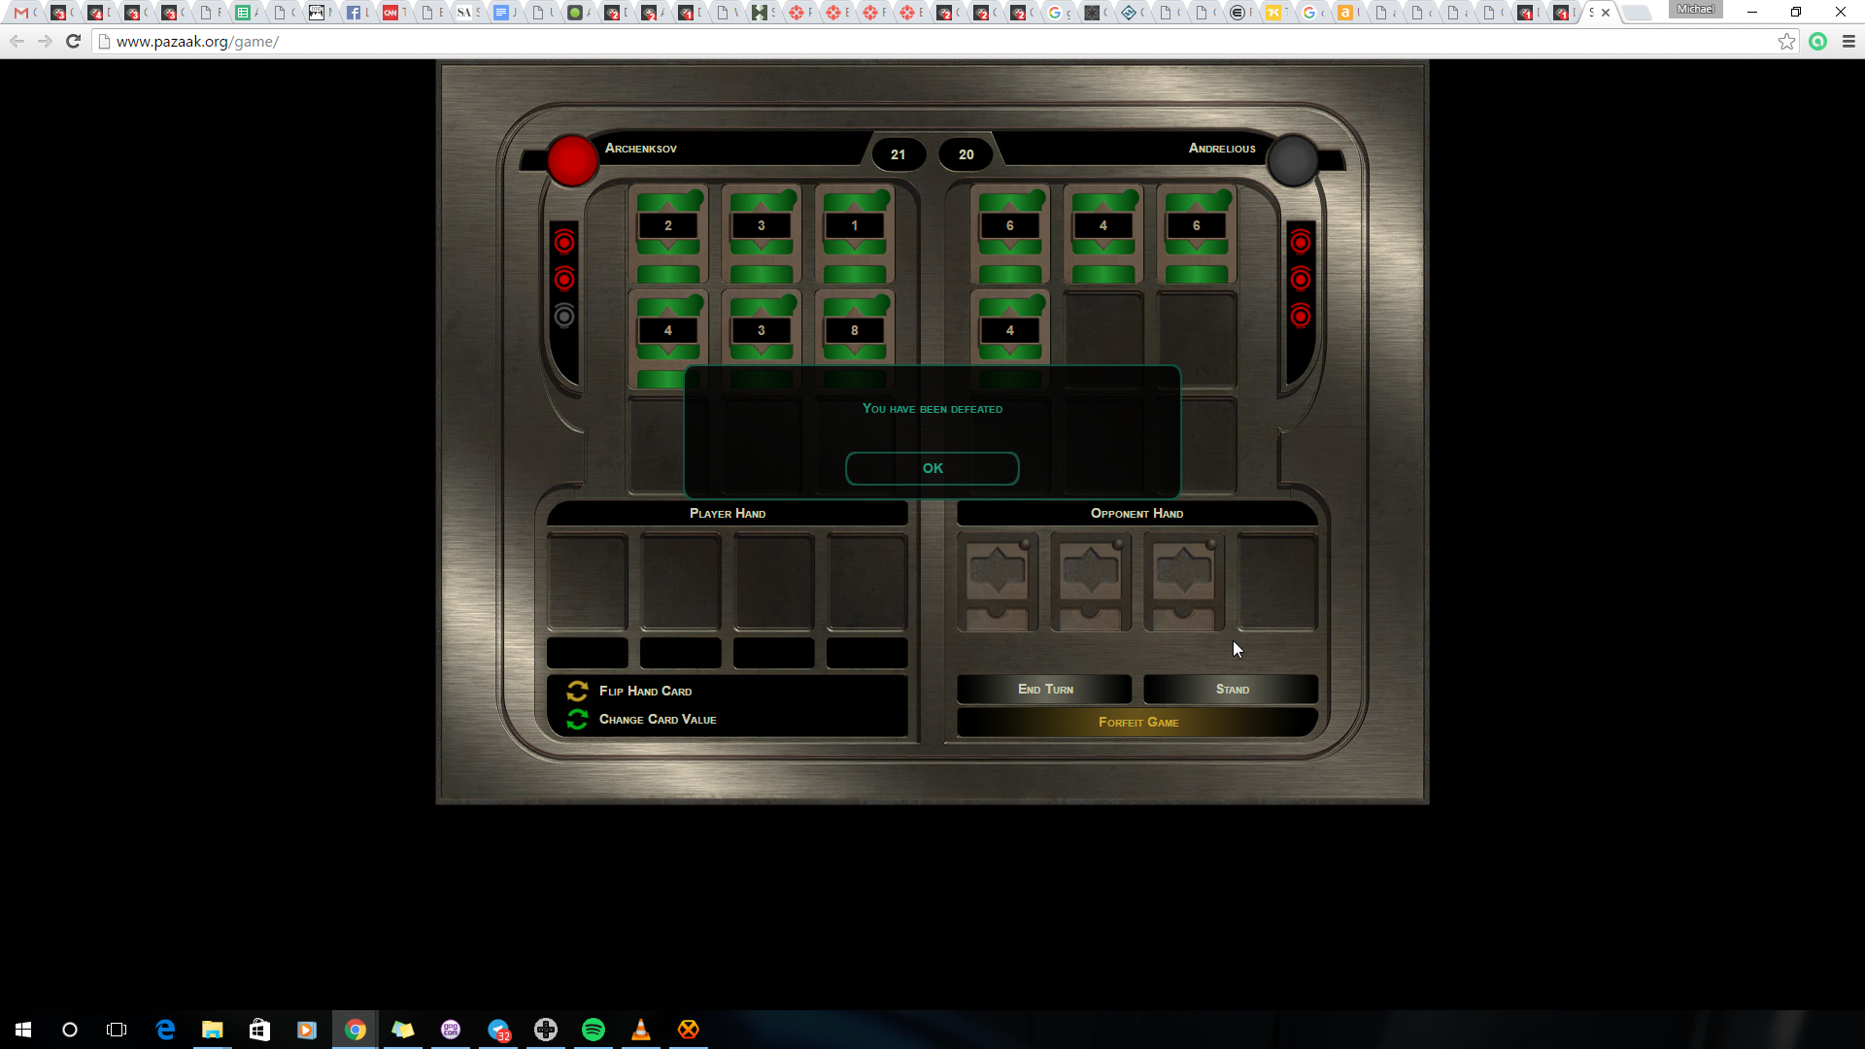Screen dimensions: 1865x1049
Task: Open VLC media player from the taskbar
Action: tap(641, 1030)
